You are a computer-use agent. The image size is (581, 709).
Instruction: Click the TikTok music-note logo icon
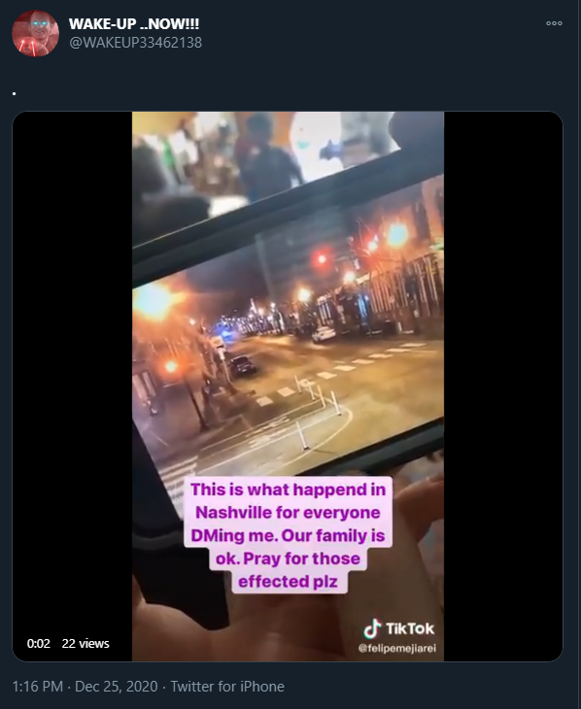(x=372, y=628)
